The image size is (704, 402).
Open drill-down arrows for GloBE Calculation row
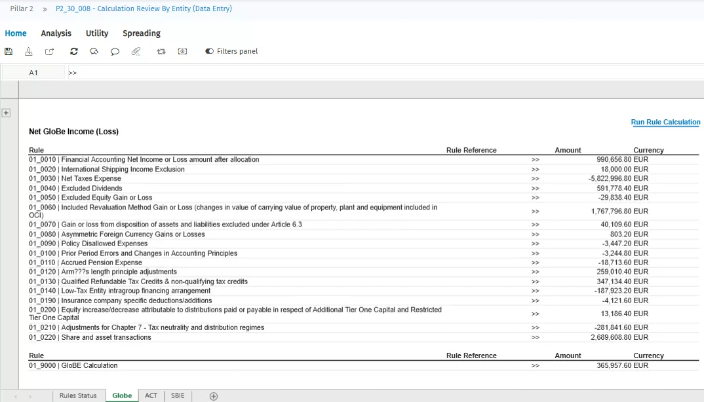tap(536, 366)
